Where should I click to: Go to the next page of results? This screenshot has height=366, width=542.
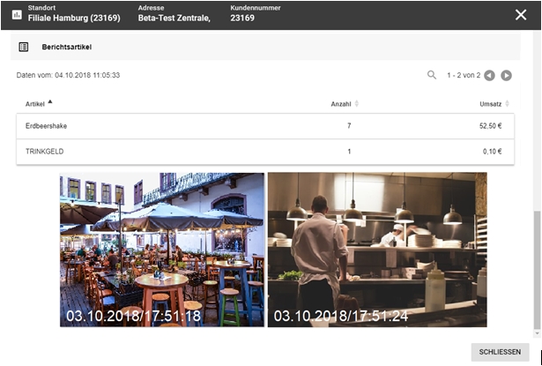(x=507, y=75)
